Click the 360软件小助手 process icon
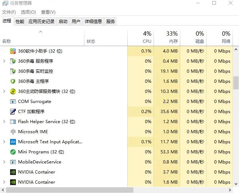This screenshot has height=193, width=239. click(13, 51)
